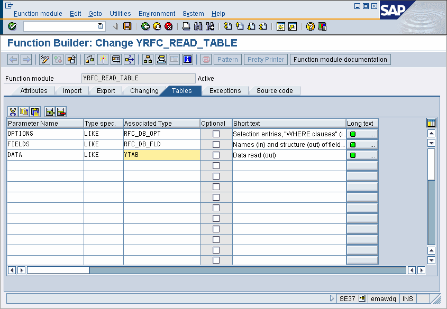Open Long text button for OPTIONS row
447x309 pixels.
click(362, 134)
